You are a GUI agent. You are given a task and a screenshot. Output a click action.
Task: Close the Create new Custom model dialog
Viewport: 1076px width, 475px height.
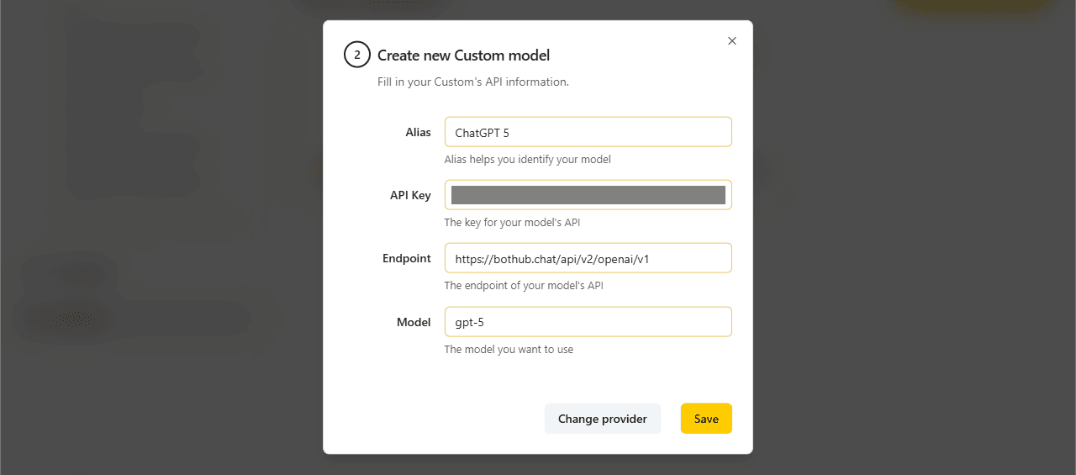(731, 41)
